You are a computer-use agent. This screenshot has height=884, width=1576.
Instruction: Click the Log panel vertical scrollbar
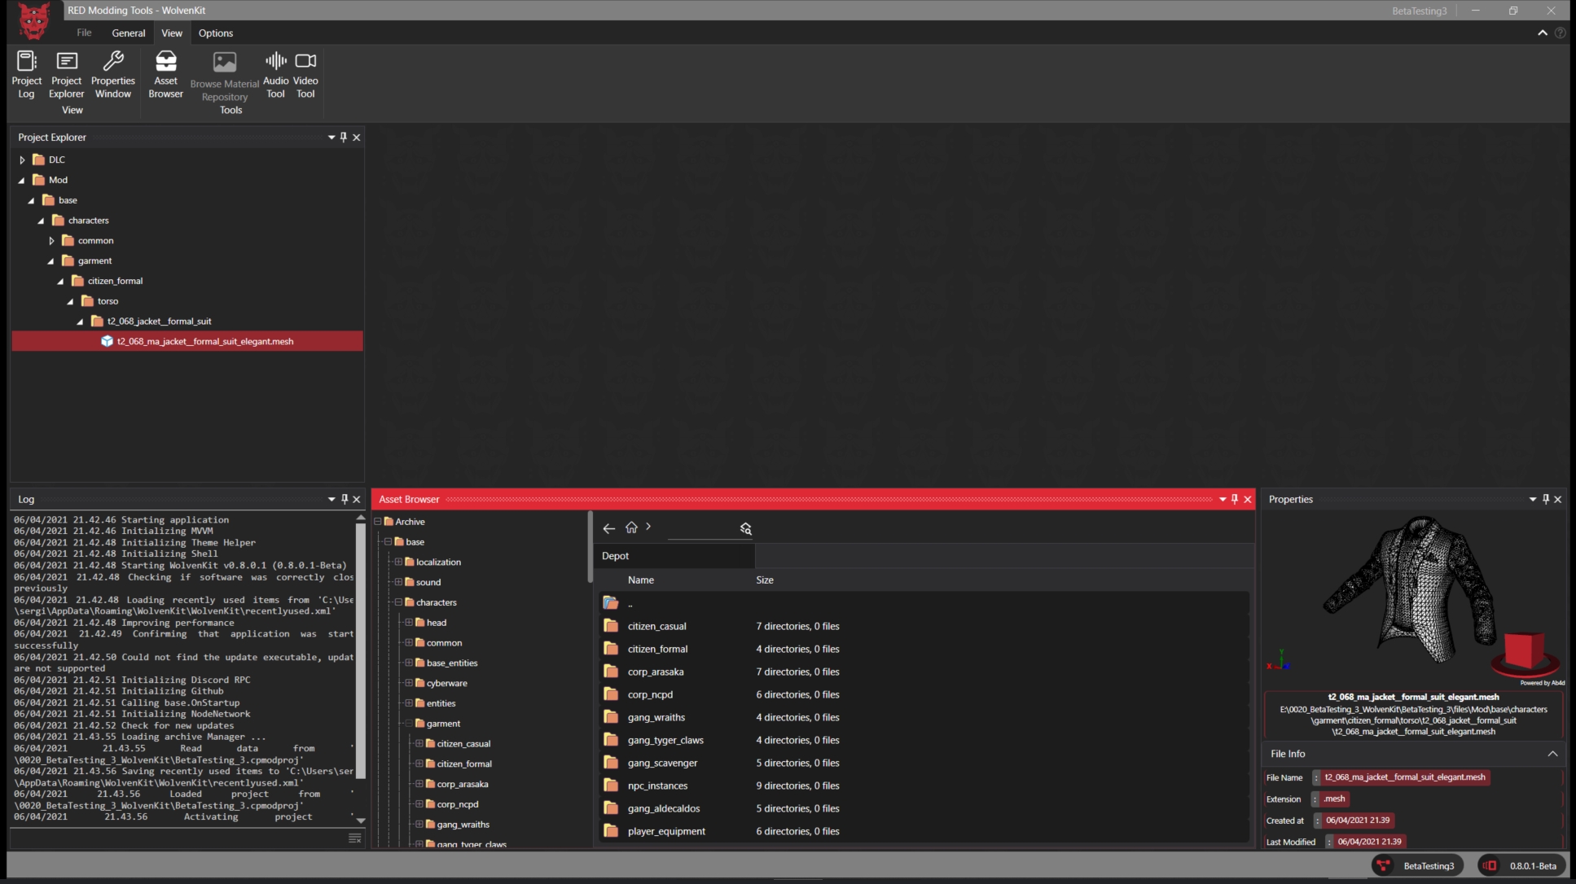click(x=361, y=651)
